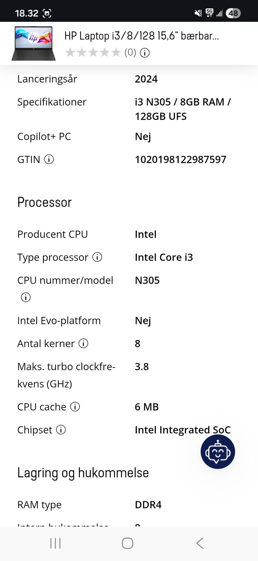The height and width of the screenshot is (561, 258).
Task: Tap the info icon next to GTIN
Action: point(49,159)
